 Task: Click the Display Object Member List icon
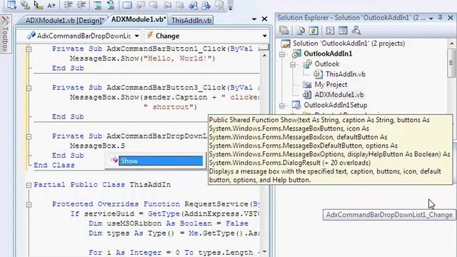pos(11,5)
